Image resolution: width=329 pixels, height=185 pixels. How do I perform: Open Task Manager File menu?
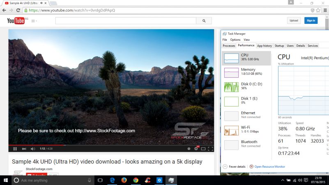[225, 40]
